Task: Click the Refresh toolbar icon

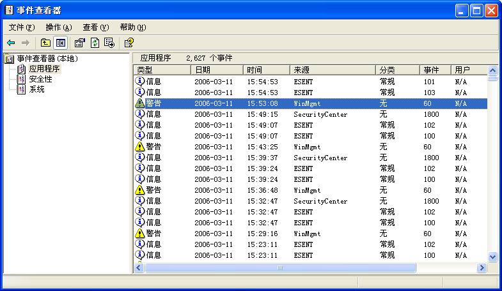Action: click(x=95, y=43)
